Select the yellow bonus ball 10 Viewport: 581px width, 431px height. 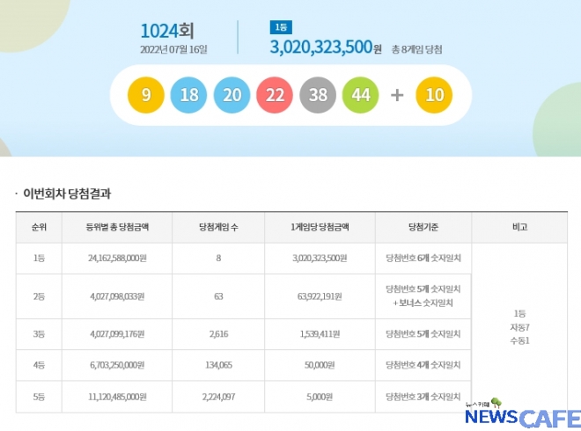(x=433, y=94)
